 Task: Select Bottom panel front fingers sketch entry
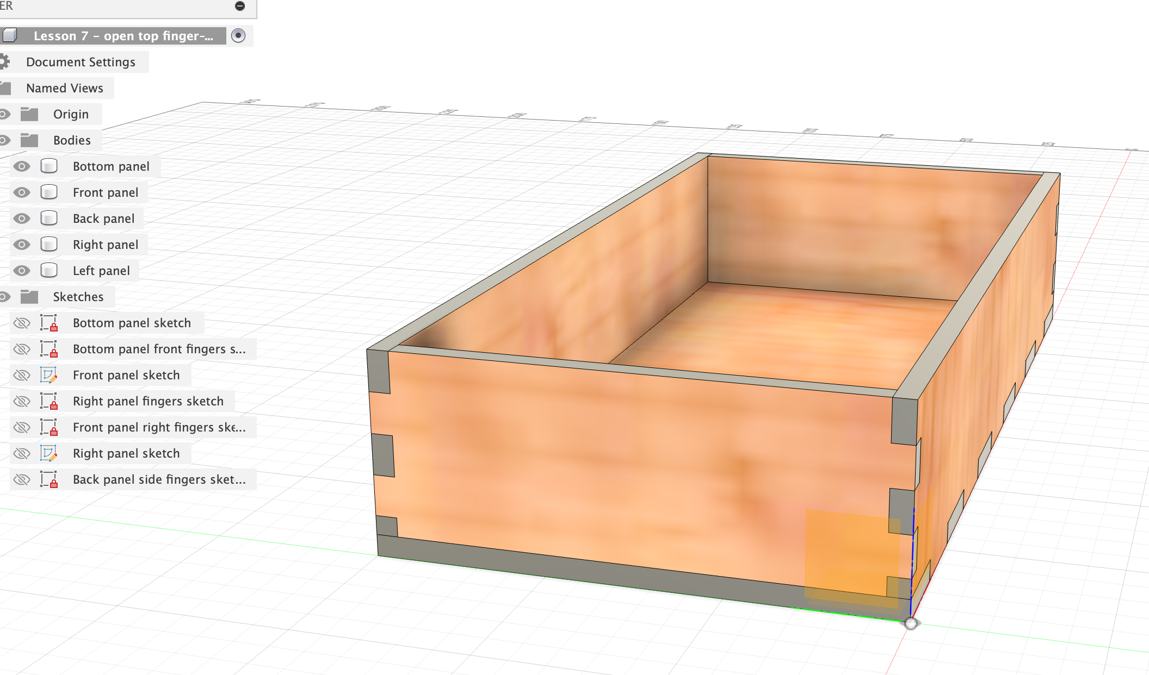click(159, 349)
